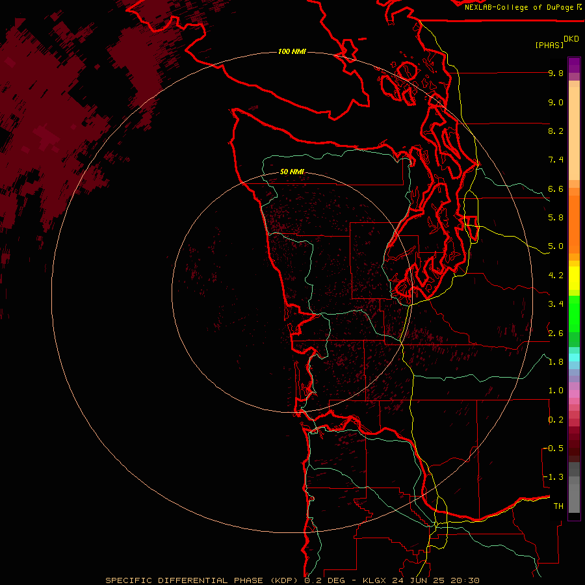
Task: Click the bright green segment of the color scale
Action: click(574, 313)
